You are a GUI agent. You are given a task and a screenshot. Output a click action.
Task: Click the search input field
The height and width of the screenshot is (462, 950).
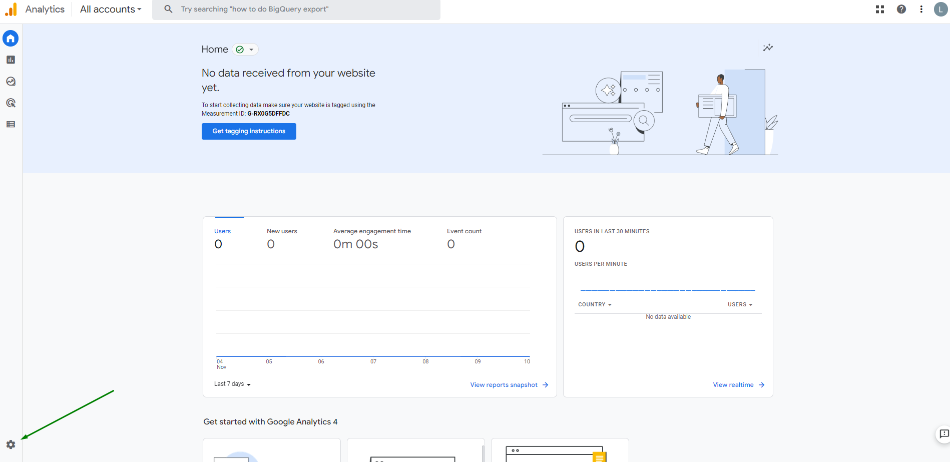coord(296,9)
